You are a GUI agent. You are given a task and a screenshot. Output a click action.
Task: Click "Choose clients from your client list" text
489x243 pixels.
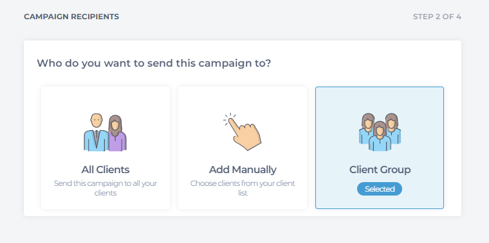click(x=243, y=188)
